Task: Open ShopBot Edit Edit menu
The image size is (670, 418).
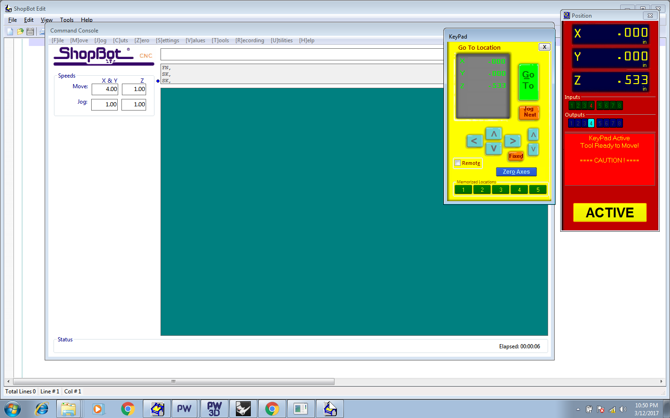Action: pyautogui.click(x=29, y=20)
